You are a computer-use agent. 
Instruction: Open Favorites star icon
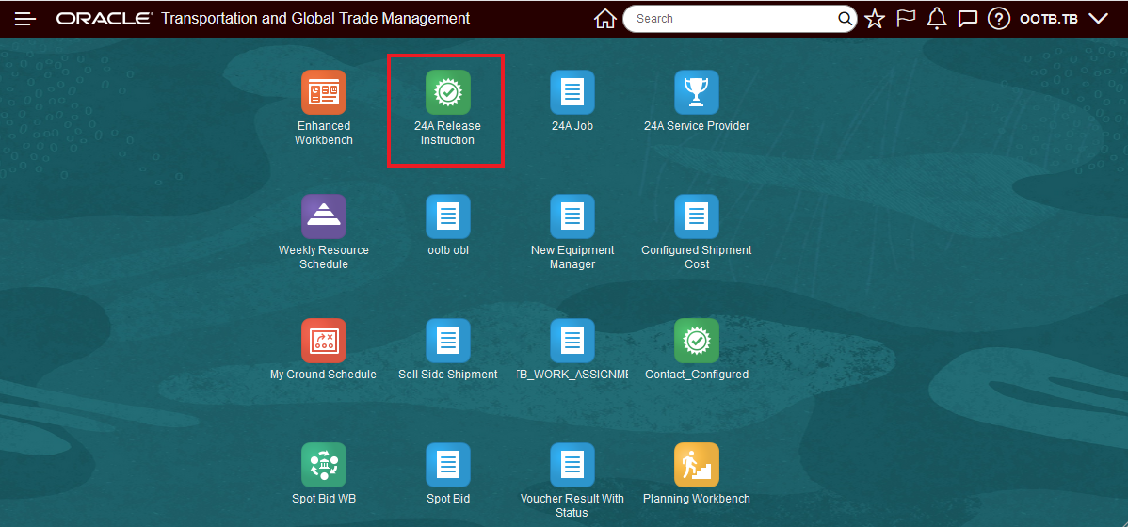(x=874, y=19)
